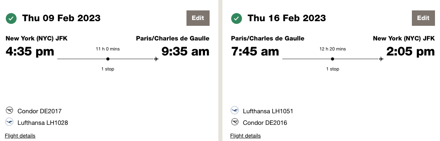440x141 pixels.
Task: Edit the Thu 09 Feb 2023 outbound flight
Action: click(198, 18)
